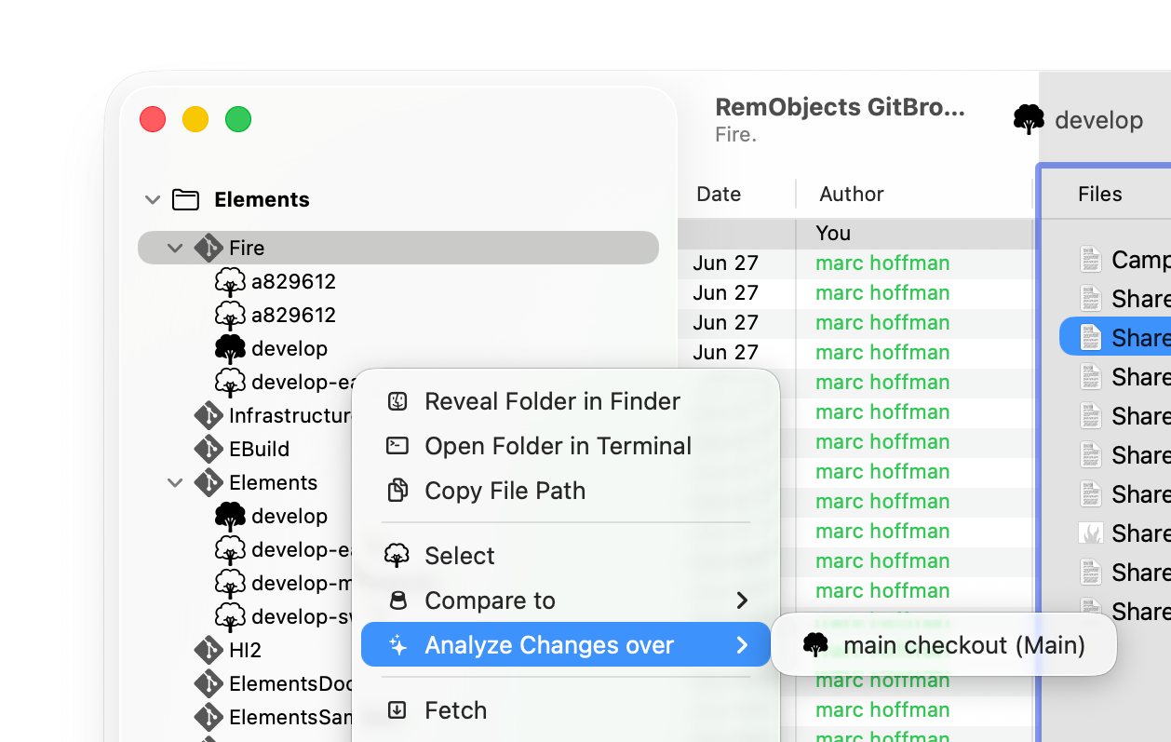The height and width of the screenshot is (742, 1171).
Task: Click second a829612 branch tree icon
Action: [x=230, y=315]
